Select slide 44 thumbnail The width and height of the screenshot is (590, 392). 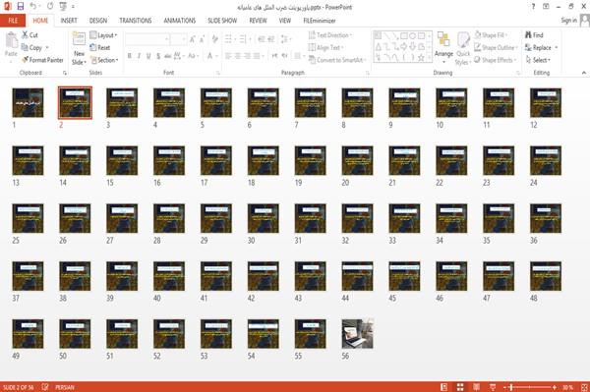pos(358,276)
